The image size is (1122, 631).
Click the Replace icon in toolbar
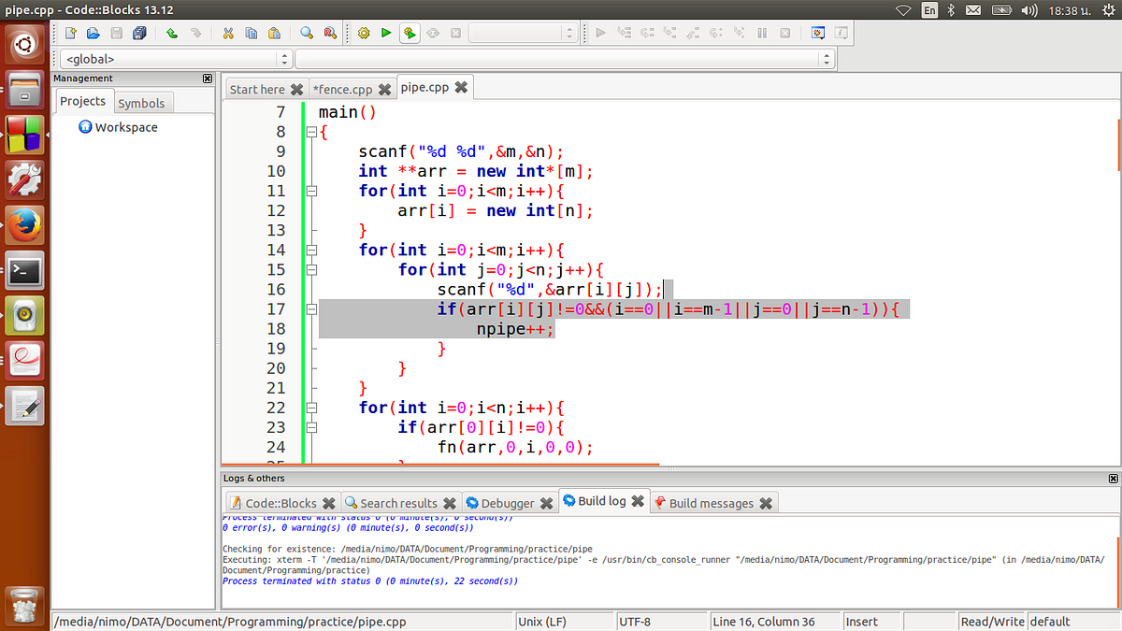329,33
